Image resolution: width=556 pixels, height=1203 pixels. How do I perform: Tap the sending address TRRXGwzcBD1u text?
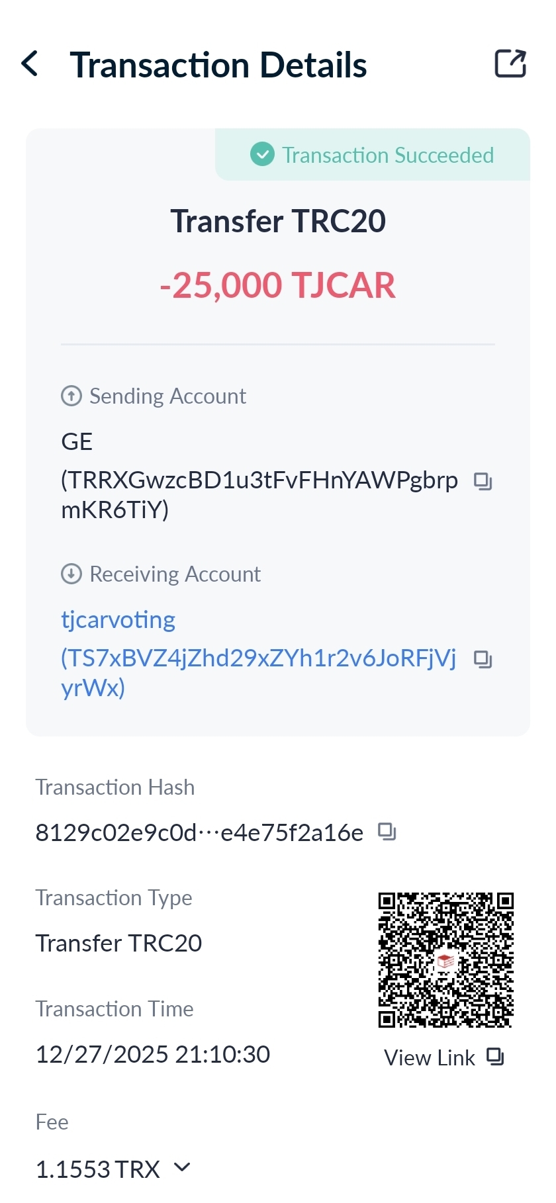(259, 480)
